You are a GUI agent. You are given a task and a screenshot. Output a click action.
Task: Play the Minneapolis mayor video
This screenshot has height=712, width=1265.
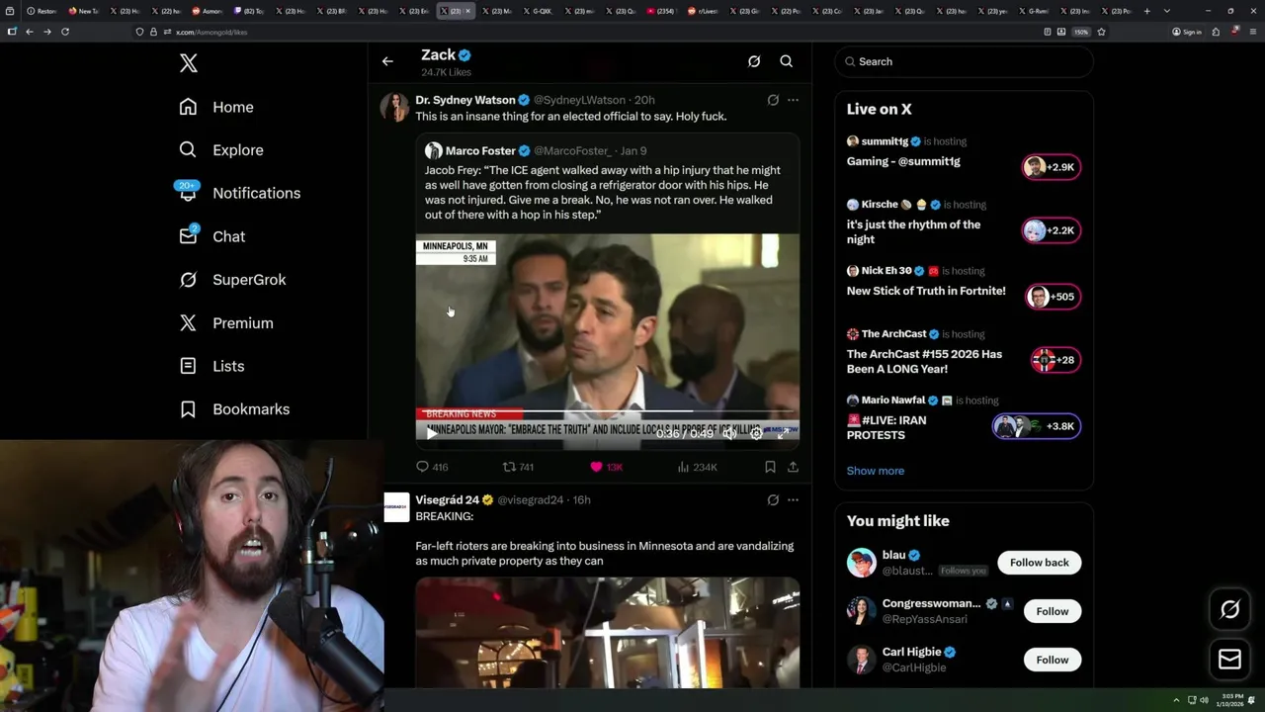(x=431, y=433)
